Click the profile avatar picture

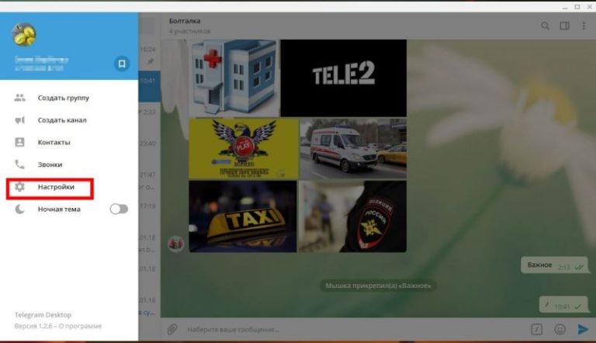click(24, 35)
